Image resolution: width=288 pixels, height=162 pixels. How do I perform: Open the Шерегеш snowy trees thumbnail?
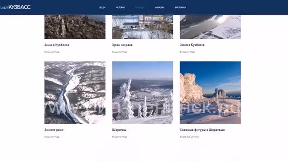pyautogui.click(x=143, y=93)
